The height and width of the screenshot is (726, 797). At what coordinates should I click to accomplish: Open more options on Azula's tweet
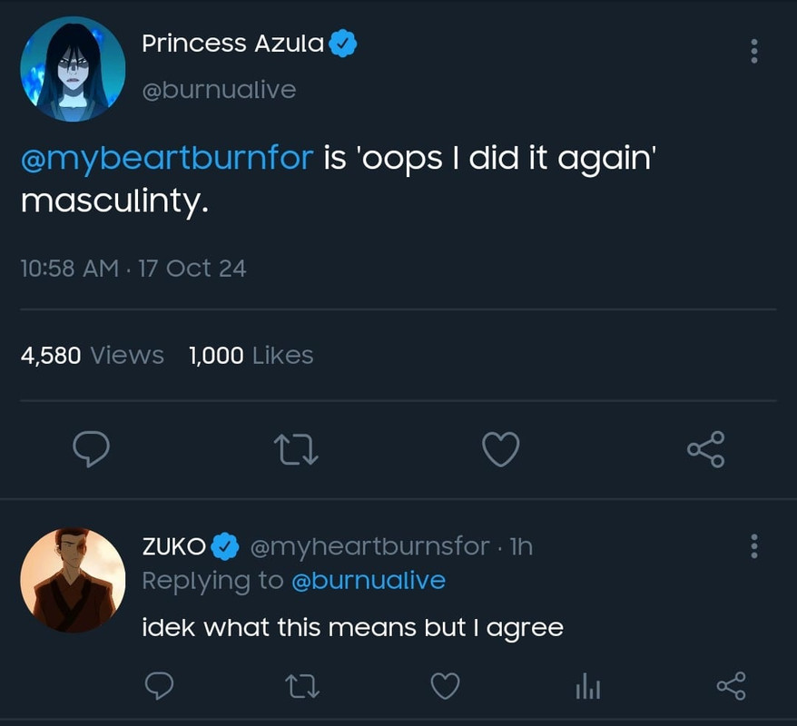753,51
